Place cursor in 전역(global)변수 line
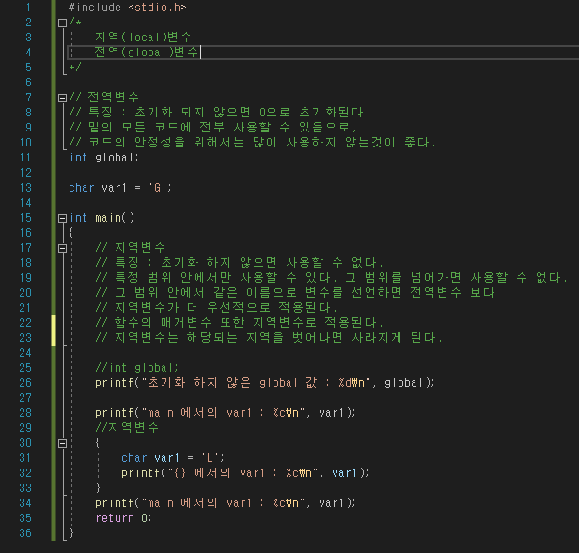Screen dimensions: 579x553 pos(147,53)
